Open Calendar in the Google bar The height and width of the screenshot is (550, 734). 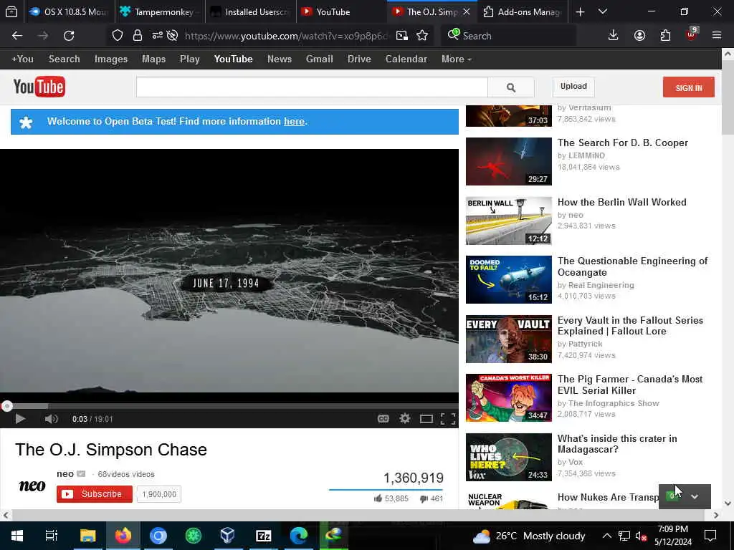[x=406, y=59]
